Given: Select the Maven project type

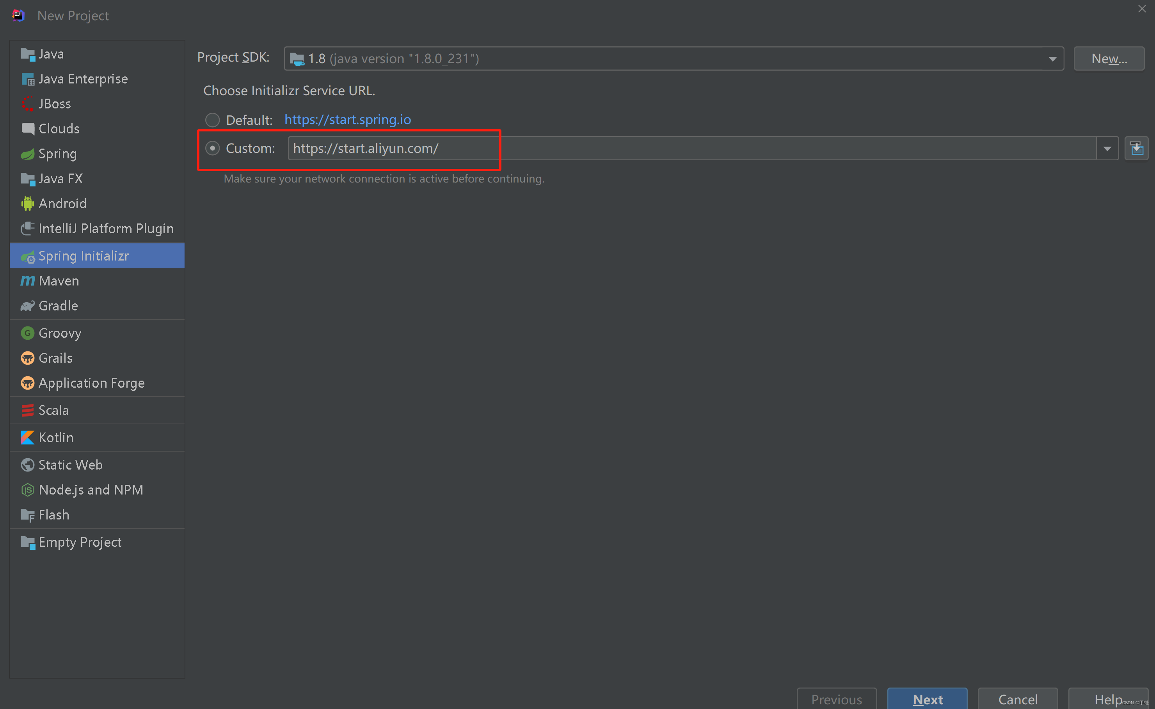Looking at the screenshot, I should click(x=59, y=280).
